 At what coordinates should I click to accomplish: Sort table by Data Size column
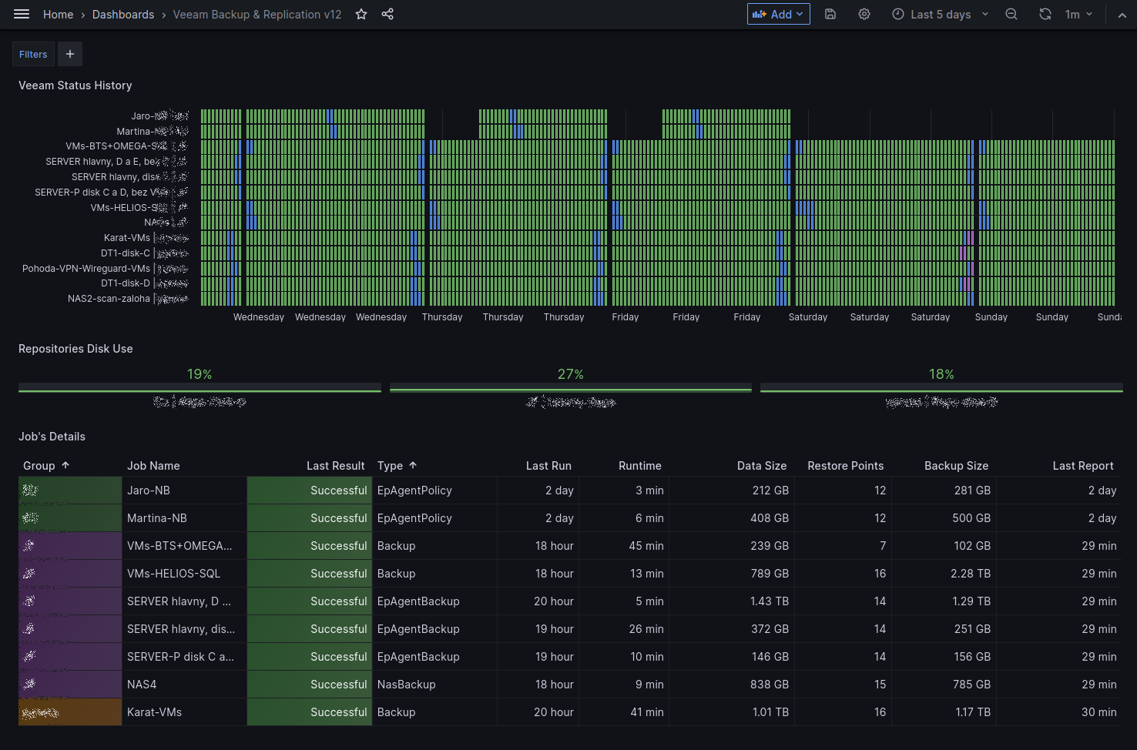click(762, 466)
